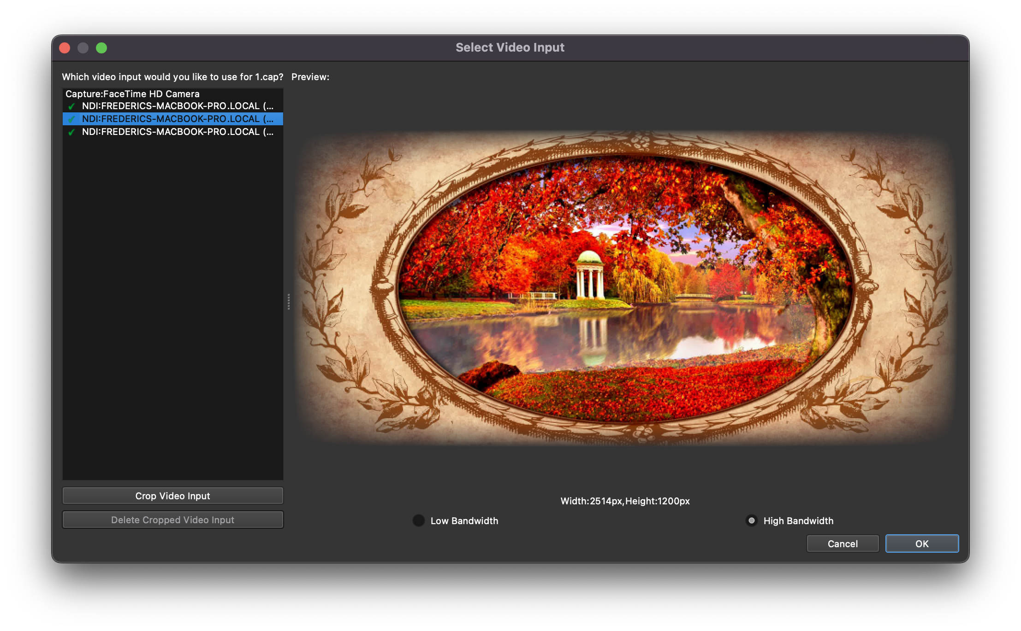1021x631 pixels.
Task: Click the gray minimize window button
Action: coord(83,48)
